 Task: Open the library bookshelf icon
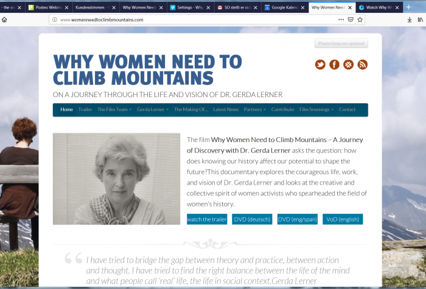point(421,19)
